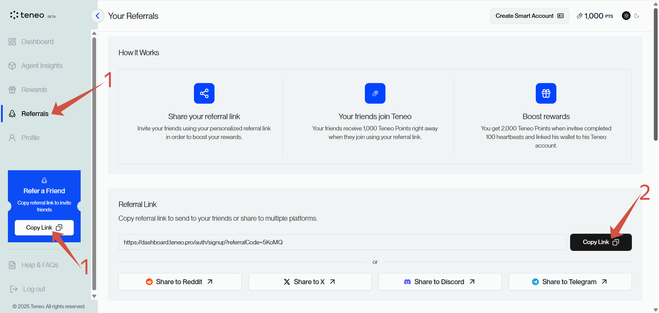Viewport: 659px width, 313px height.
Task: Click the Teneo logo in the sidebar
Action: click(x=28, y=15)
